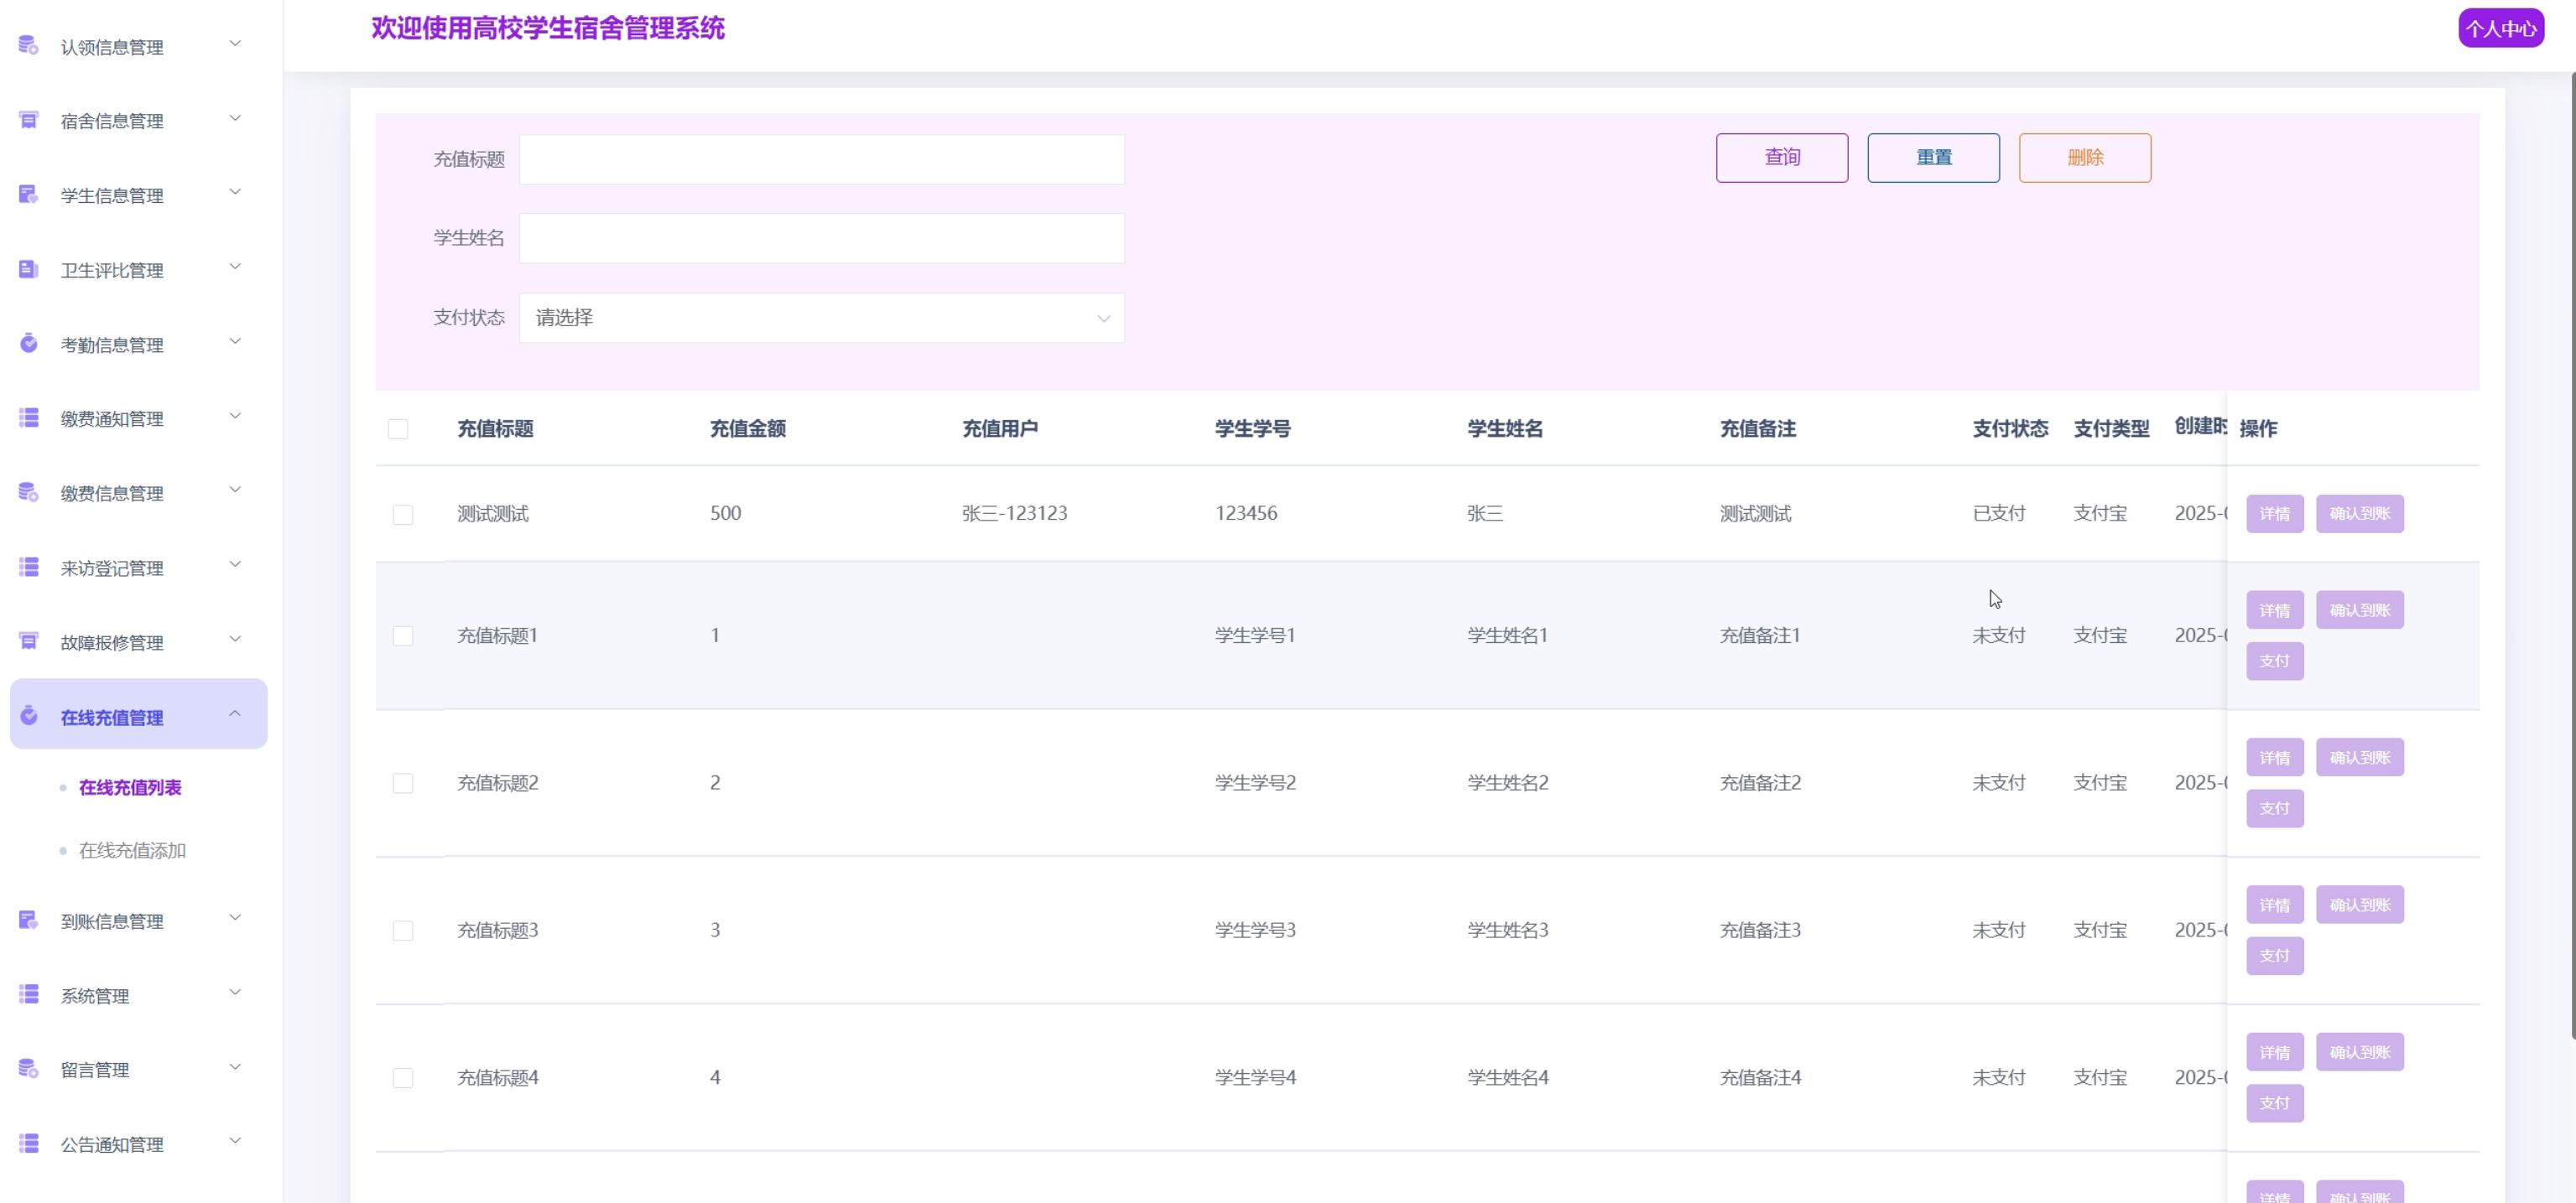Viewport: 2576px width, 1203px height.
Task: Click 确认到账 for 充值标题3 row
Action: (x=2359, y=905)
